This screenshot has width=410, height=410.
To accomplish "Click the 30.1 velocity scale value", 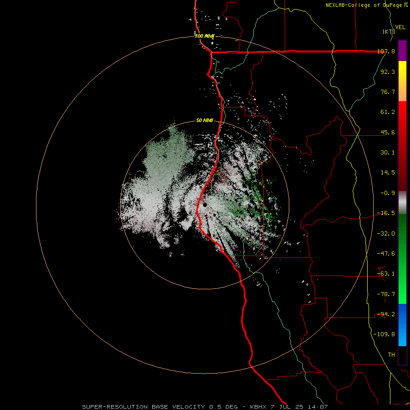I will 388,153.
